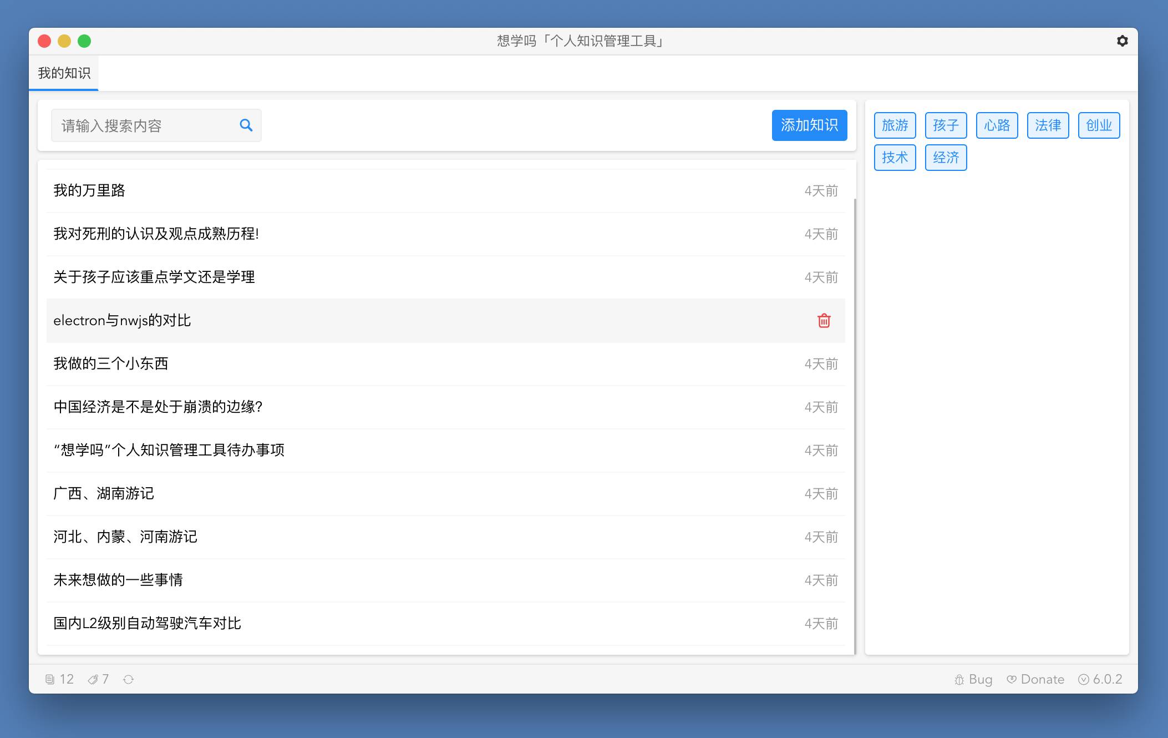1168x738 pixels.
Task: Select the 技术 tag filter
Action: 895,158
